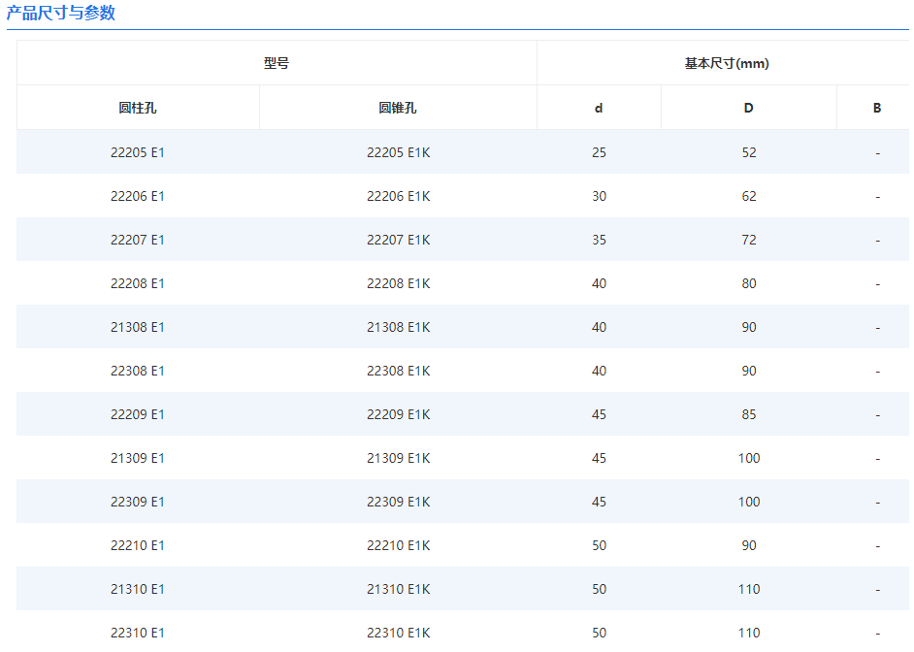
Task: Click the lowercase d column header
Action: click(599, 108)
